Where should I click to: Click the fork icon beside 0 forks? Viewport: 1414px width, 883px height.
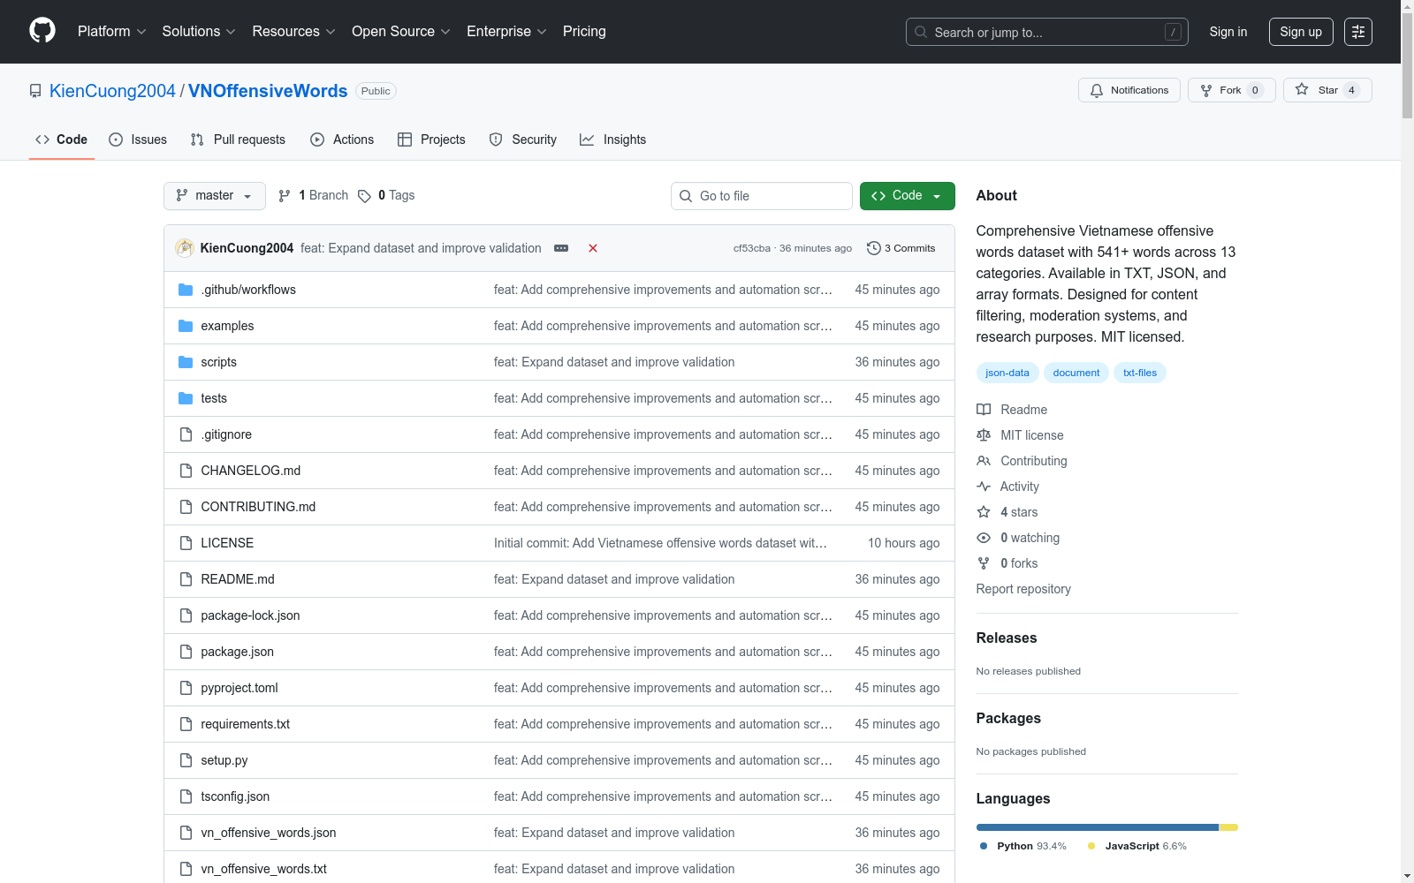(984, 563)
